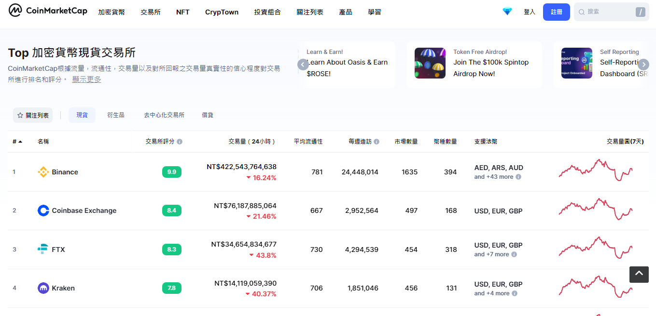Image resolution: width=656 pixels, height=316 pixels.
Task: Click the scroll-to-top arrow button
Action: coord(639,274)
